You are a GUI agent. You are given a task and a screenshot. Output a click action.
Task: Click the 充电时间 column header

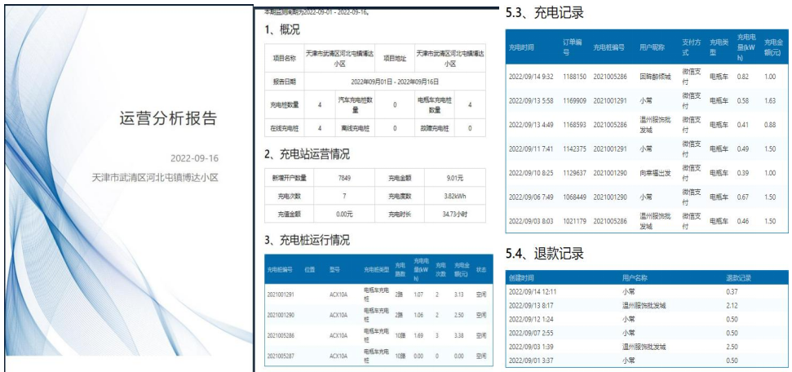point(521,47)
